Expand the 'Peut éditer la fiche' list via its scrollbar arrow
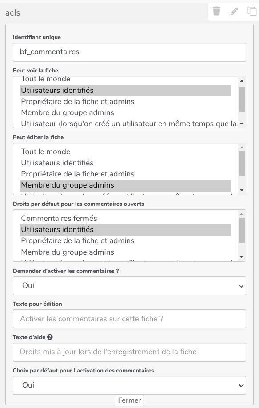 pyautogui.click(x=243, y=191)
